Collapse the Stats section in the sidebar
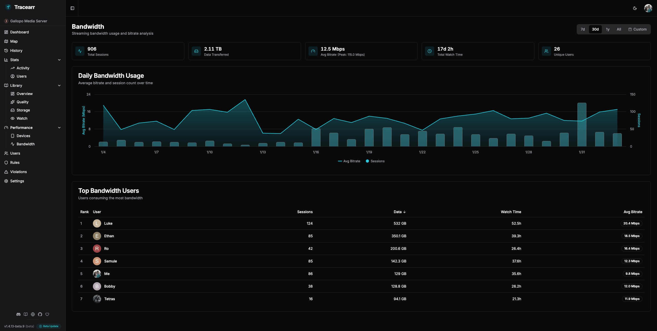 pos(59,60)
